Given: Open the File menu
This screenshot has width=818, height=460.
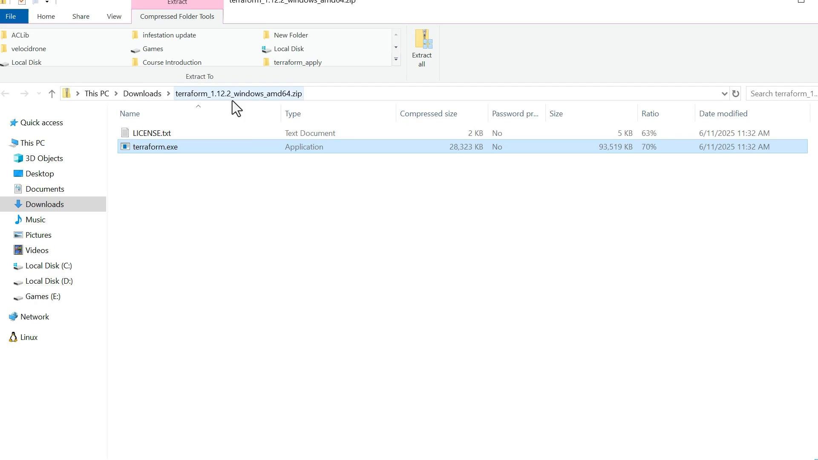Looking at the screenshot, I should pos(11,16).
